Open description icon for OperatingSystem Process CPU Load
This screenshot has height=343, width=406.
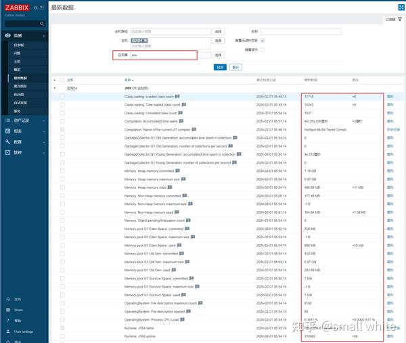point(182,320)
